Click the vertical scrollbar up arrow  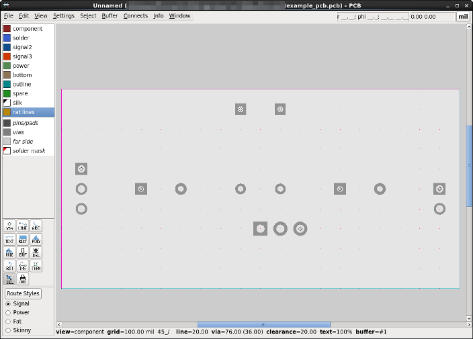469,27
